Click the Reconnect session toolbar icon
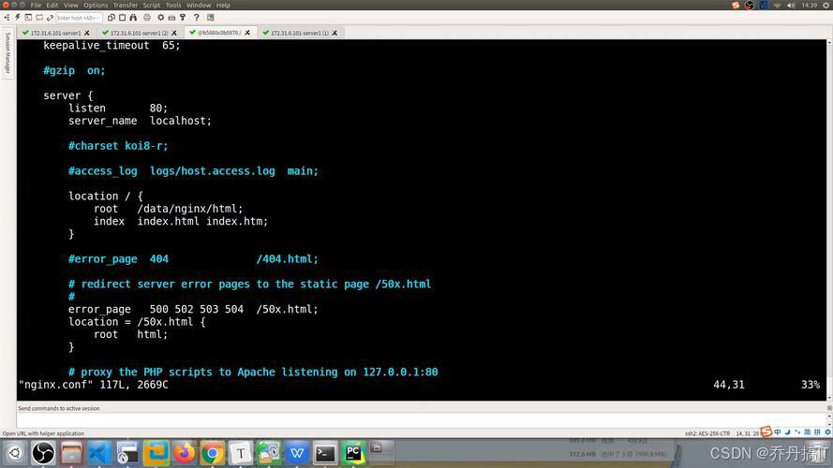 coord(39,18)
